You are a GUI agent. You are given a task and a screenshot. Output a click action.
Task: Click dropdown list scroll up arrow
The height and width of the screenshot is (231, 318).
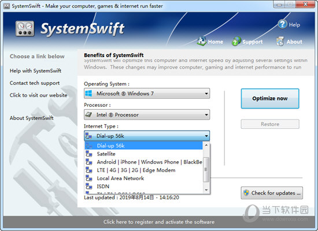[x=206, y=145]
